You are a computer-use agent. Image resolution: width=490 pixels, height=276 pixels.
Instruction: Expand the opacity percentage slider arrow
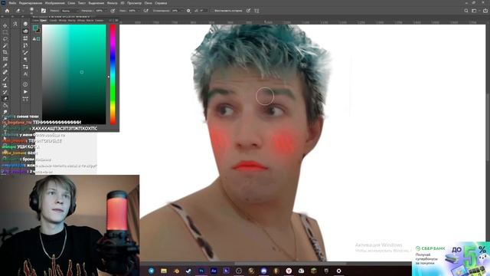coord(106,11)
